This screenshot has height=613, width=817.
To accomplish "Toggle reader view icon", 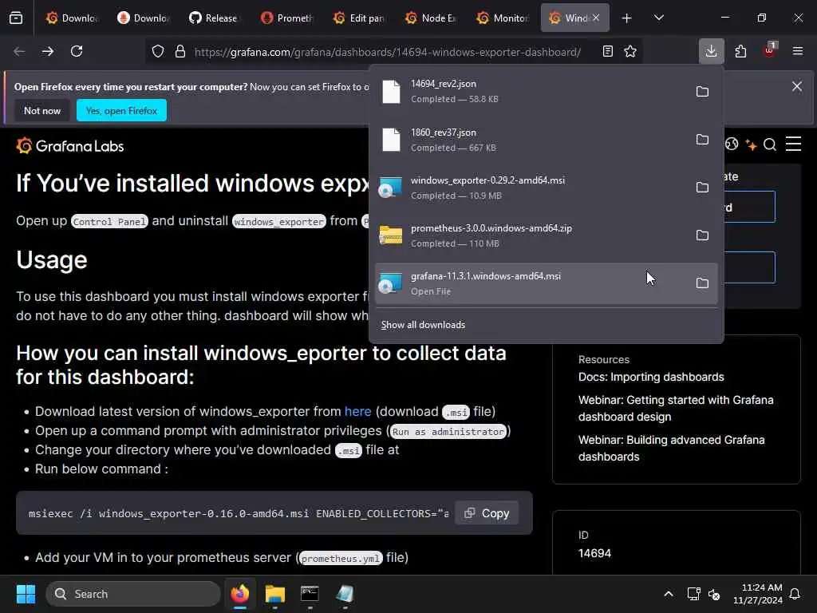I will (x=607, y=51).
